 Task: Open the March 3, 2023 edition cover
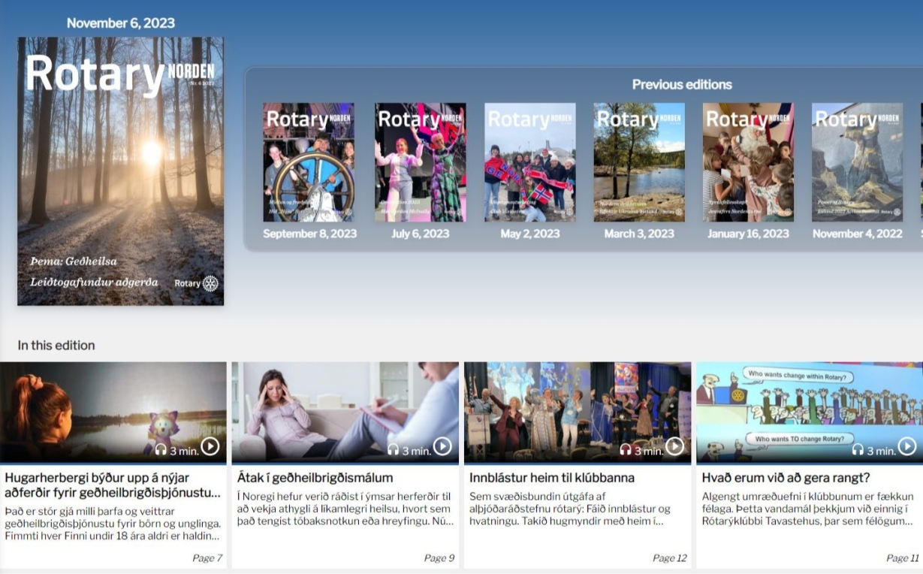(639, 162)
